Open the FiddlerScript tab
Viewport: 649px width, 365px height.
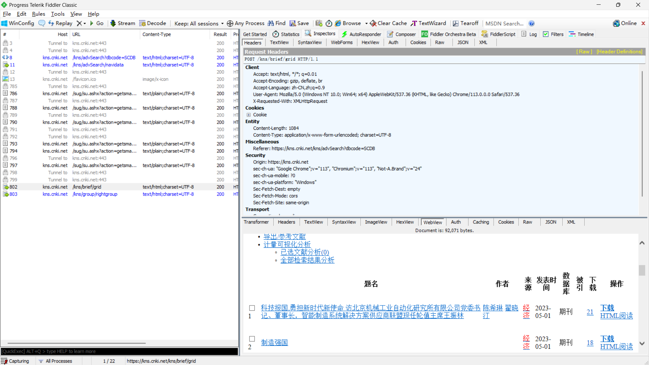tap(499, 34)
